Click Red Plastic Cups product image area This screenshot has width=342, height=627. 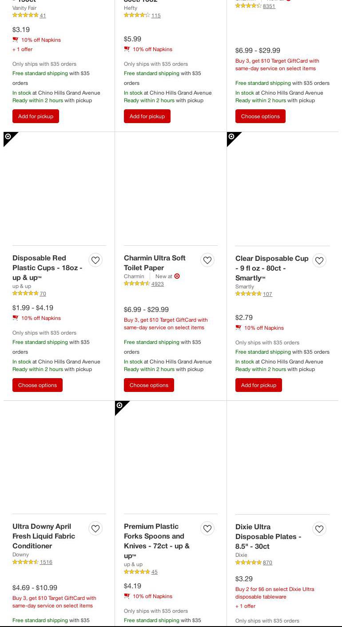pyautogui.click(x=59, y=189)
